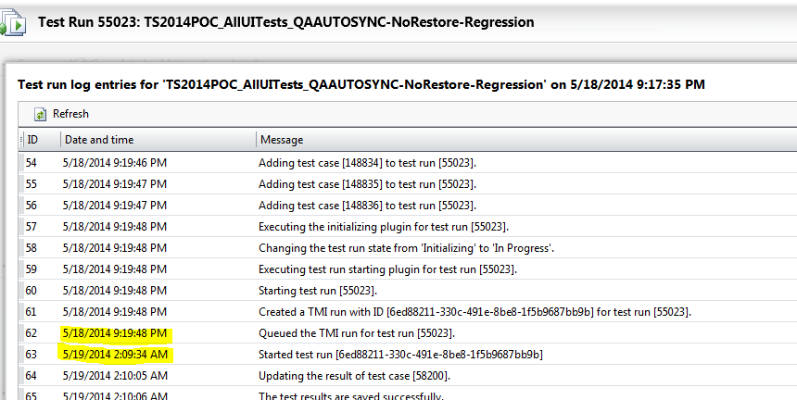Select the 'Started test run' entry row 63

(x=400, y=355)
